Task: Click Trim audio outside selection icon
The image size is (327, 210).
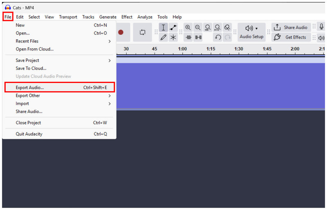Action: click(188, 37)
